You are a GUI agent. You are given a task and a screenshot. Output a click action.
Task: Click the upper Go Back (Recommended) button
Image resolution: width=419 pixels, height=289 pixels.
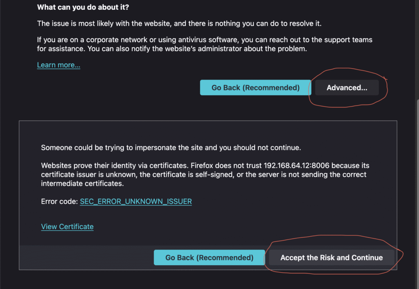pos(255,88)
